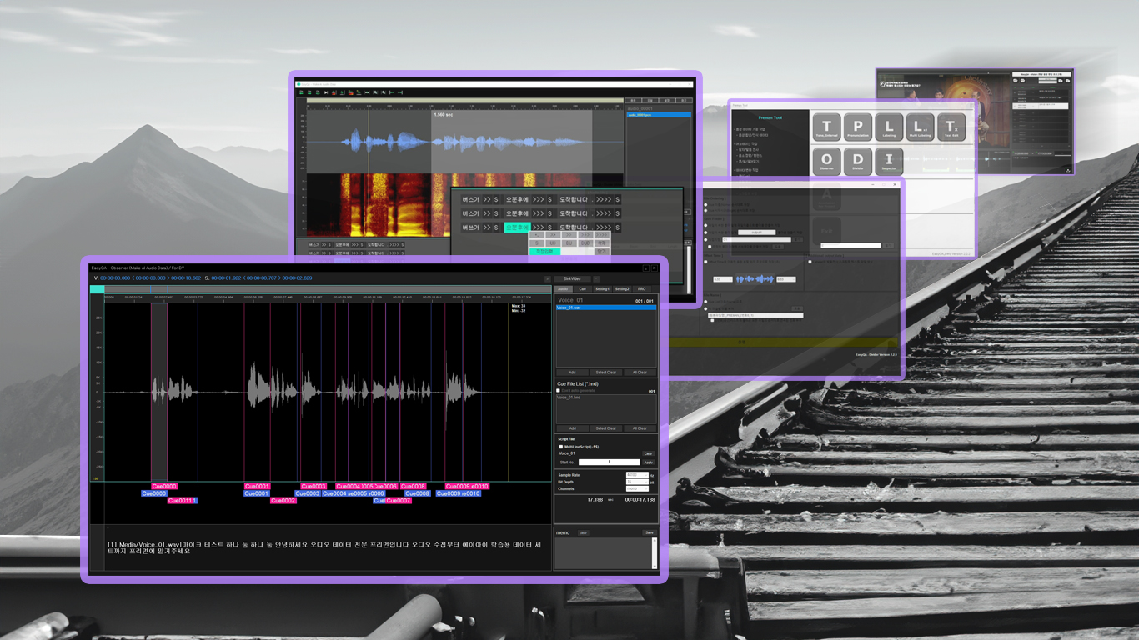
Task: Enable the MultiLineScript checkbox
Action: pyautogui.click(x=561, y=447)
